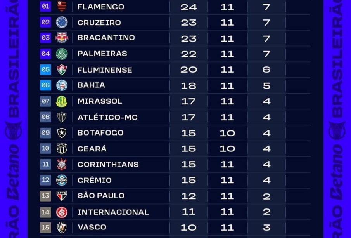
Task: Select the Vasco team badge
Action: pyautogui.click(x=62, y=227)
